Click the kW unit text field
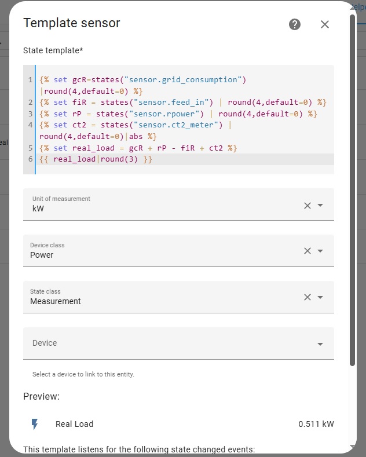The image size is (366, 457). tap(162, 209)
